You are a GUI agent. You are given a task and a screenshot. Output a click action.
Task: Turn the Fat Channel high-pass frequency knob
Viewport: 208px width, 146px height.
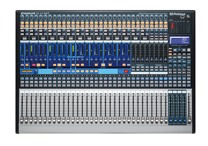click(22, 60)
